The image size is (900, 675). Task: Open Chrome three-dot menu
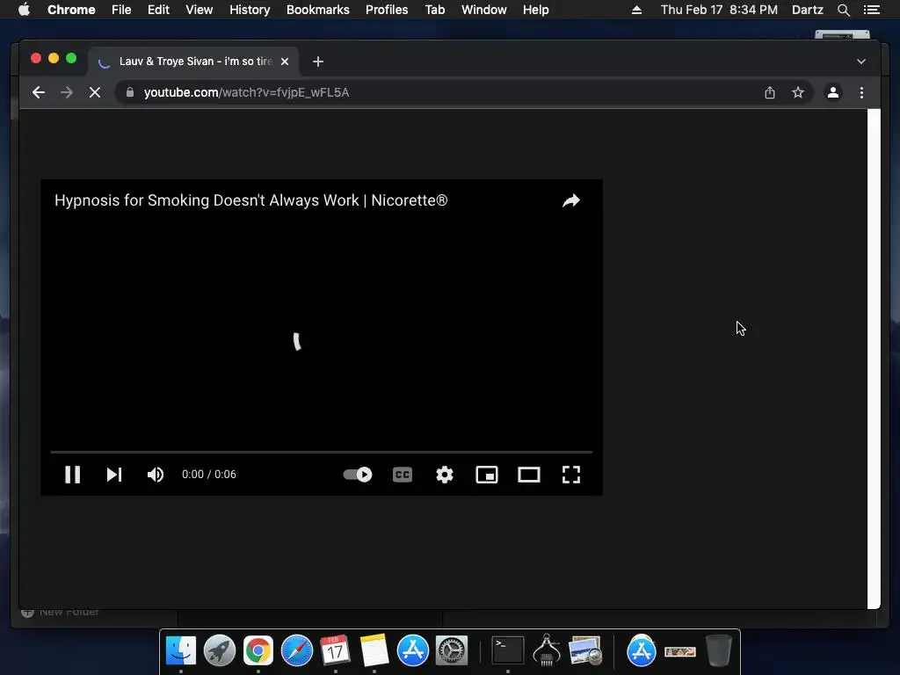pos(861,92)
